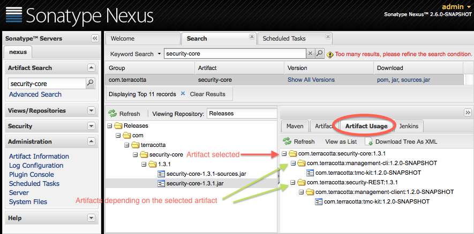Click the magnifier icon in sidebar Artifact Search
Image resolution: width=474 pixels, height=234 pixels.
point(90,83)
